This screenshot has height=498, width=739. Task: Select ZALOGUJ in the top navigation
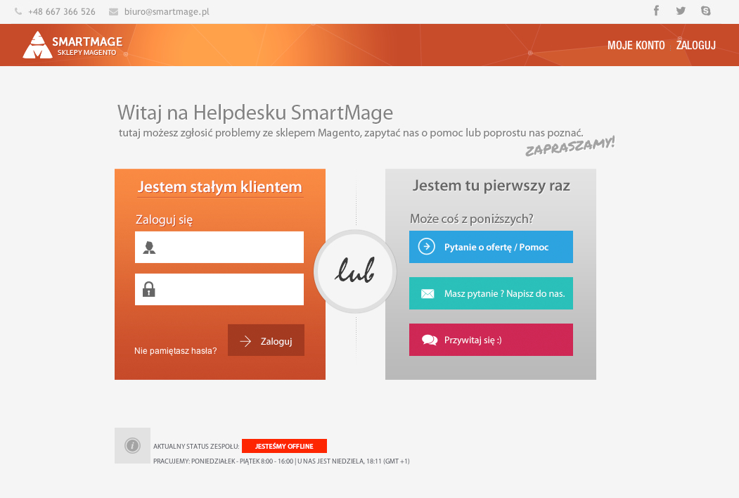click(696, 45)
